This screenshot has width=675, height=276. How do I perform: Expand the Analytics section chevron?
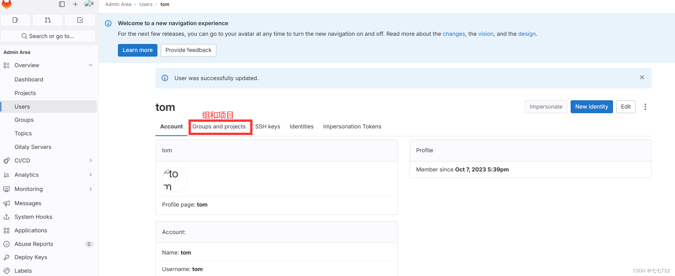[x=90, y=175]
